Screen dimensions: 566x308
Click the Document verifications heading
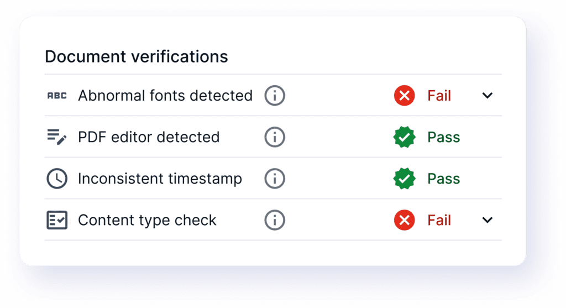[136, 56]
